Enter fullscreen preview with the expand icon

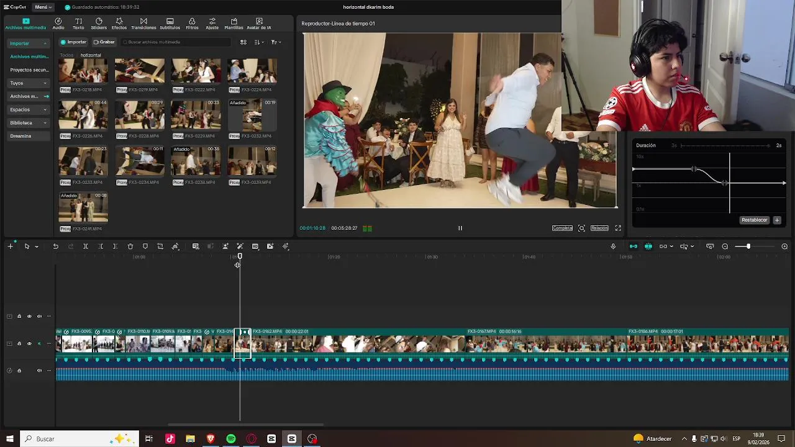pyautogui.click(x=618, y=228)
